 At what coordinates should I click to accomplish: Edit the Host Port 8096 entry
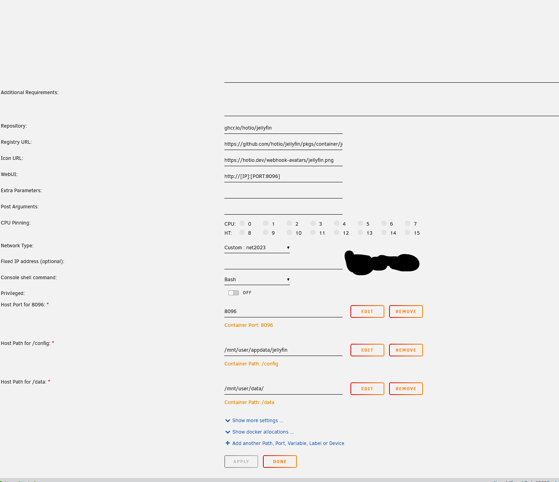(x=367, y=311)
